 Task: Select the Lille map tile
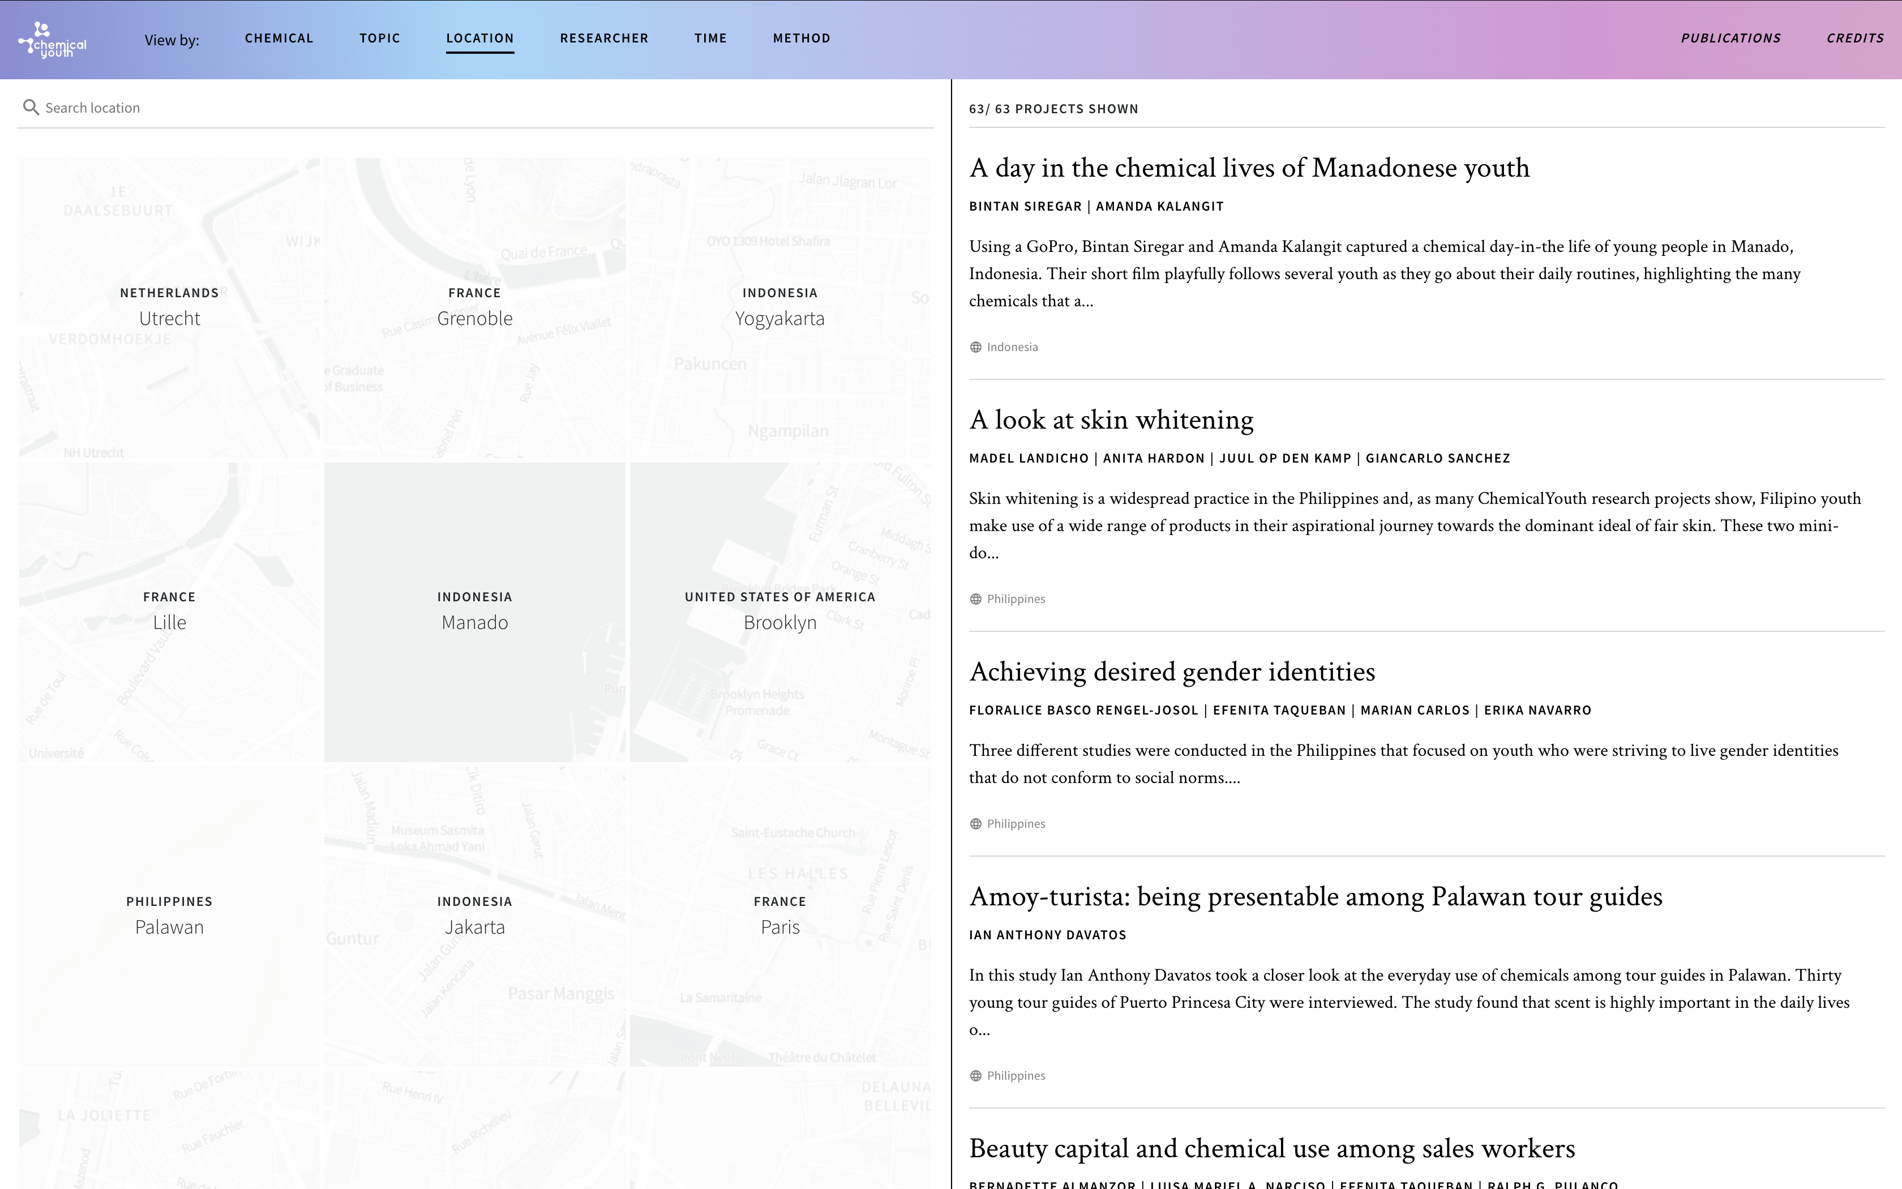point(169,612)
